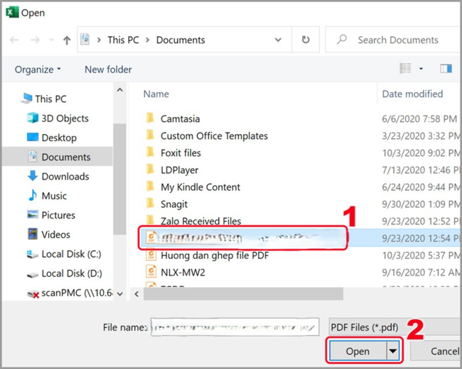Image resolution: width=462 pixels, height=369 pixels.
Task: Click the New folder button
Action: pyautogui.click(x=108, y=69)
